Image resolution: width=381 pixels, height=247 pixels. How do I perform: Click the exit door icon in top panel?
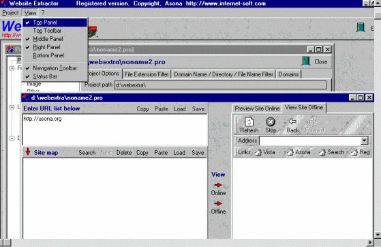tap(361, 27)
